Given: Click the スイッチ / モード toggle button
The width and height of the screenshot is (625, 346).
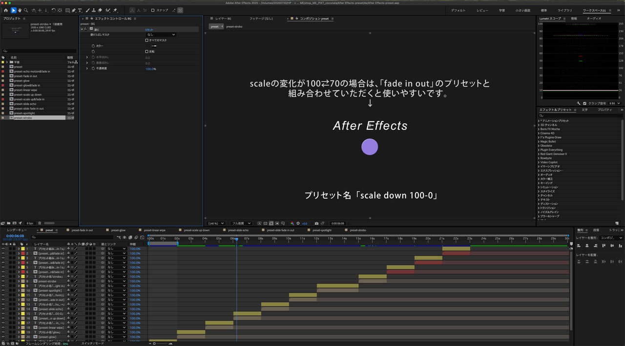Looking at the screenshot, I should click(x=92, y=344).
